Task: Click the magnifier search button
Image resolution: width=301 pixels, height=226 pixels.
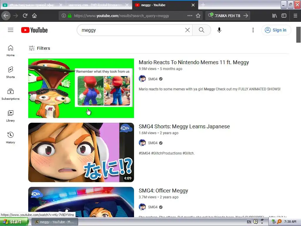Action: point(201,30)
